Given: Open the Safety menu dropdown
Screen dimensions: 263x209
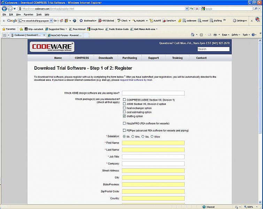Looking at the screenshot, I should click(236, 35).
